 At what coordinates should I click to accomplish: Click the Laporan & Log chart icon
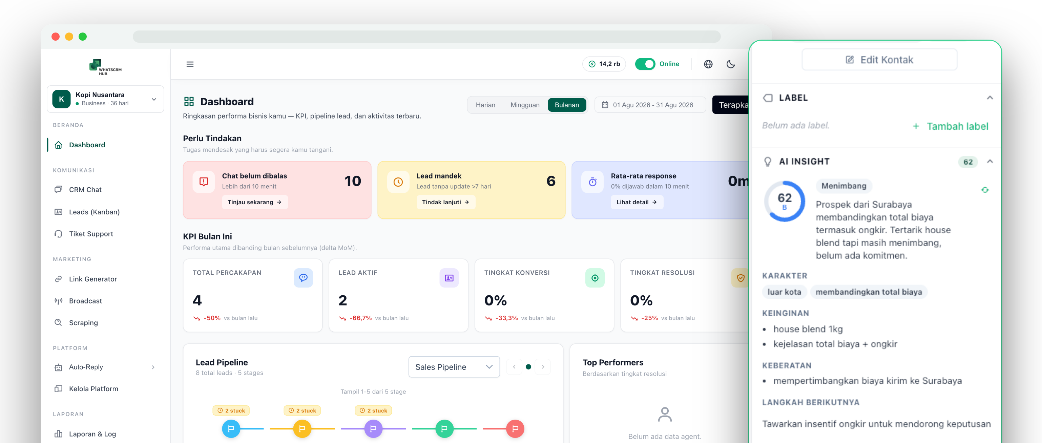[58, 434]
